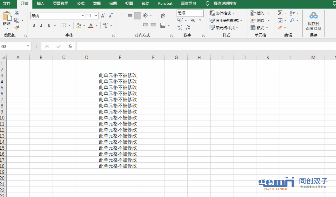Expand the number format 常规 dropdown
The image size is (336, 197).
[x=201, y=13]
